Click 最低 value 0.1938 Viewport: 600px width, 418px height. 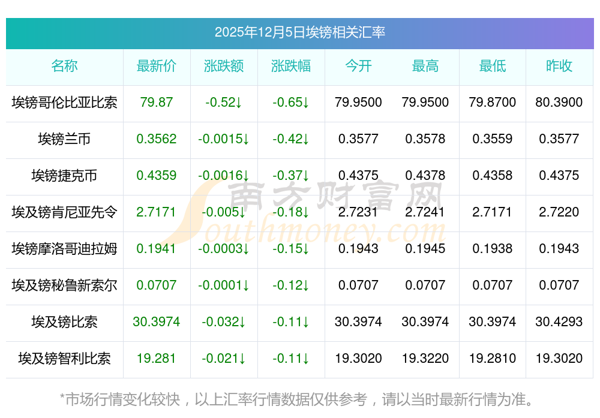click(x=493, y=249)
